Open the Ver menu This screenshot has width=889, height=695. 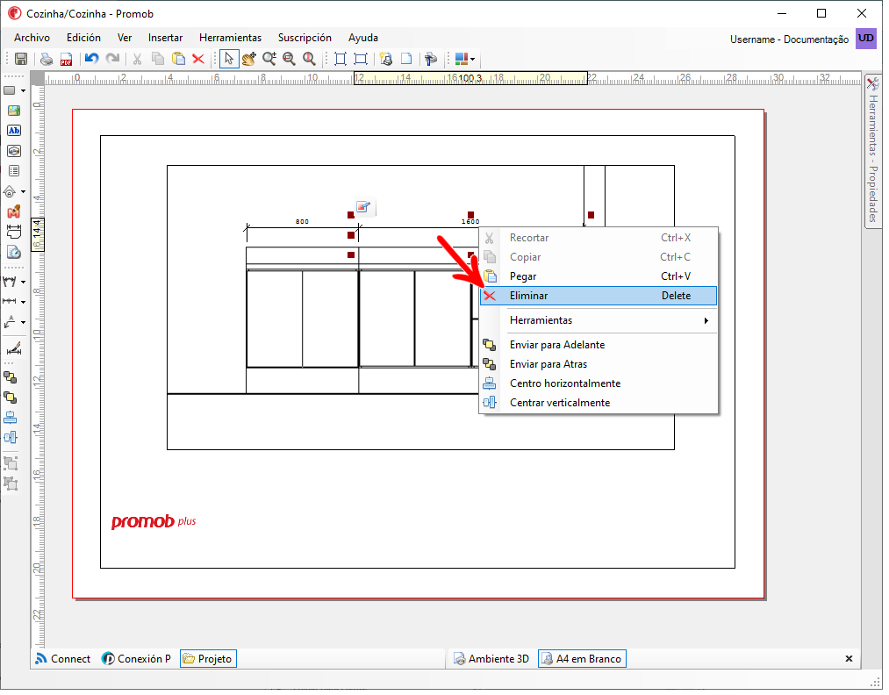[125, 38]
